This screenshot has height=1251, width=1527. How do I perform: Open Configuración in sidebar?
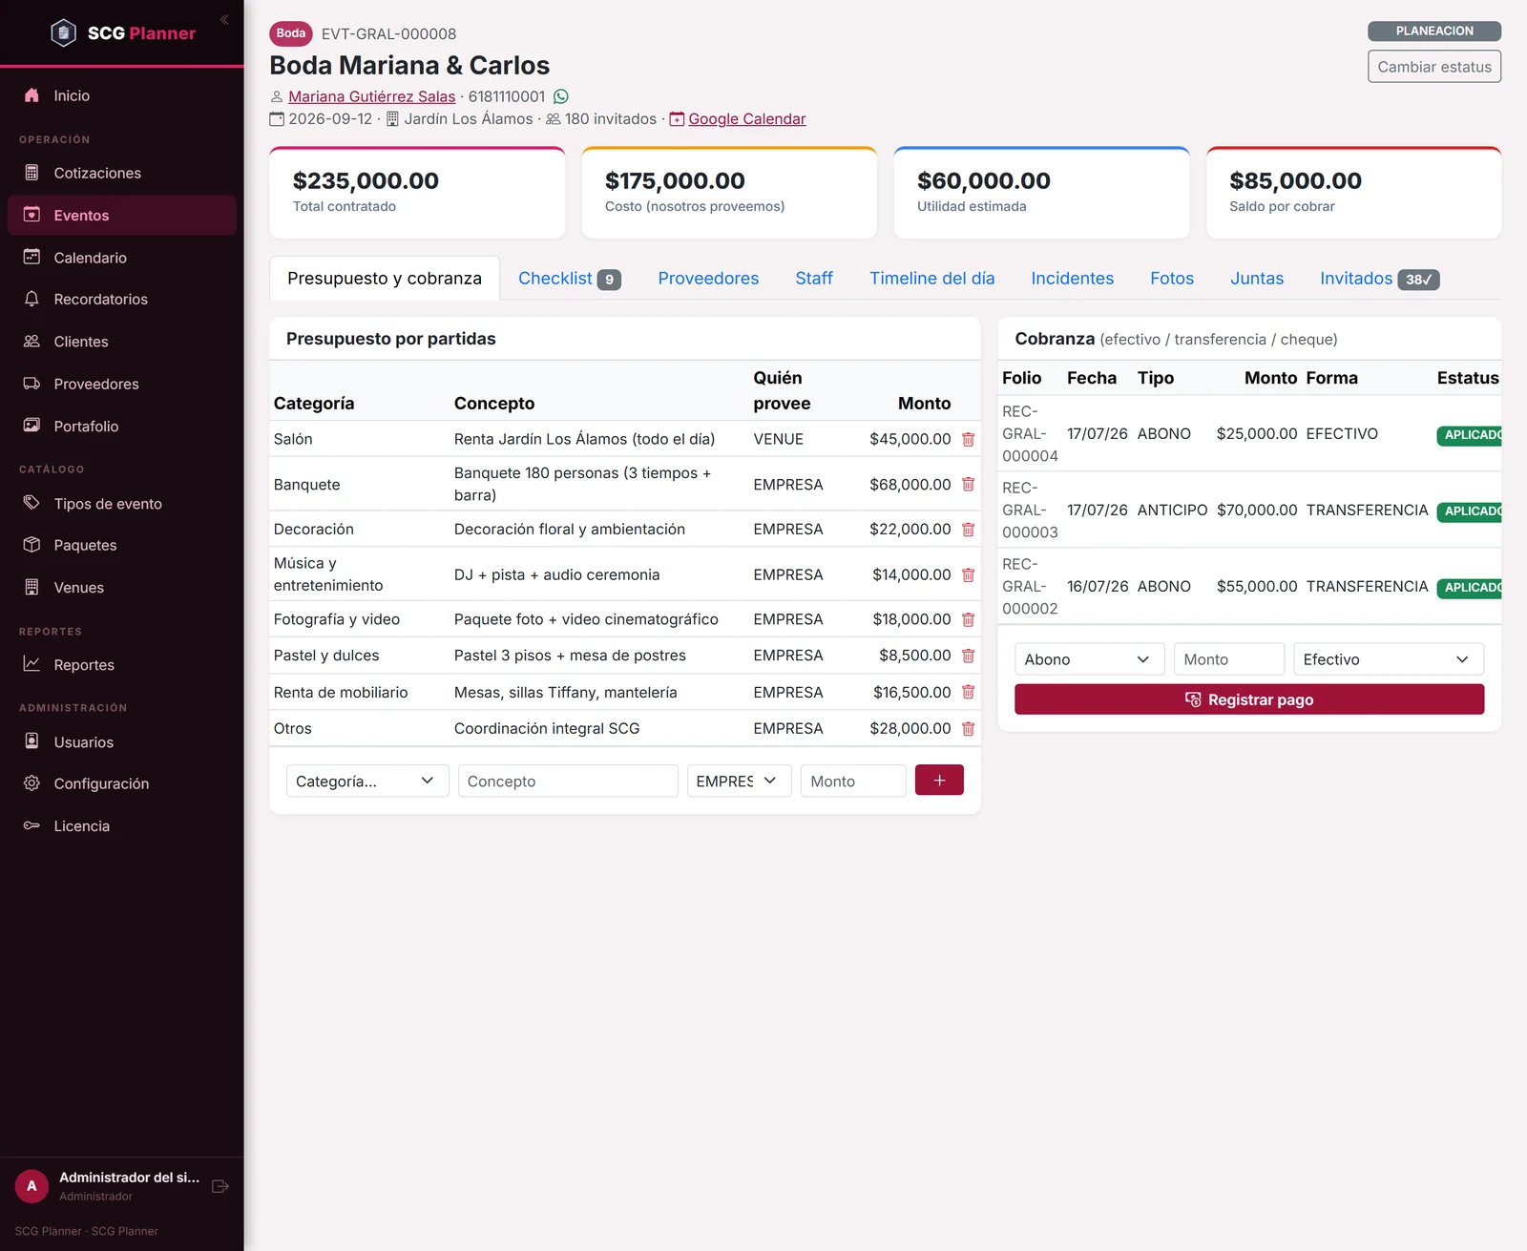(121, 783)
